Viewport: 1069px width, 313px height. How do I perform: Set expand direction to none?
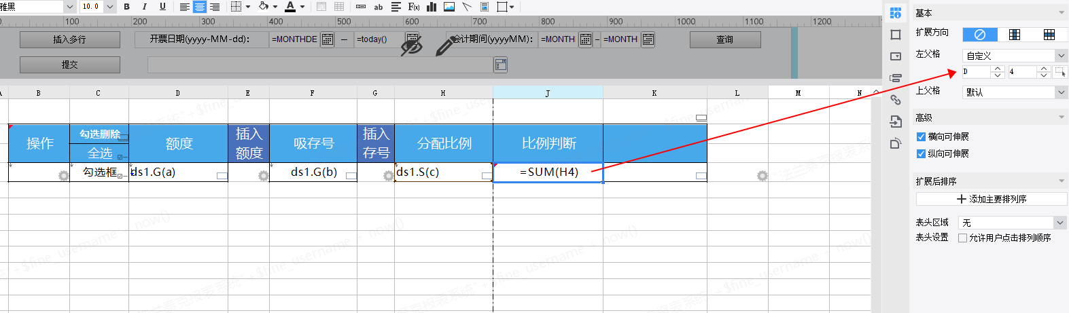(x=980, y=34)
